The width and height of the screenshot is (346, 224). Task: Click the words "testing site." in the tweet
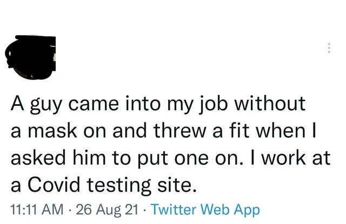(142, 185)
